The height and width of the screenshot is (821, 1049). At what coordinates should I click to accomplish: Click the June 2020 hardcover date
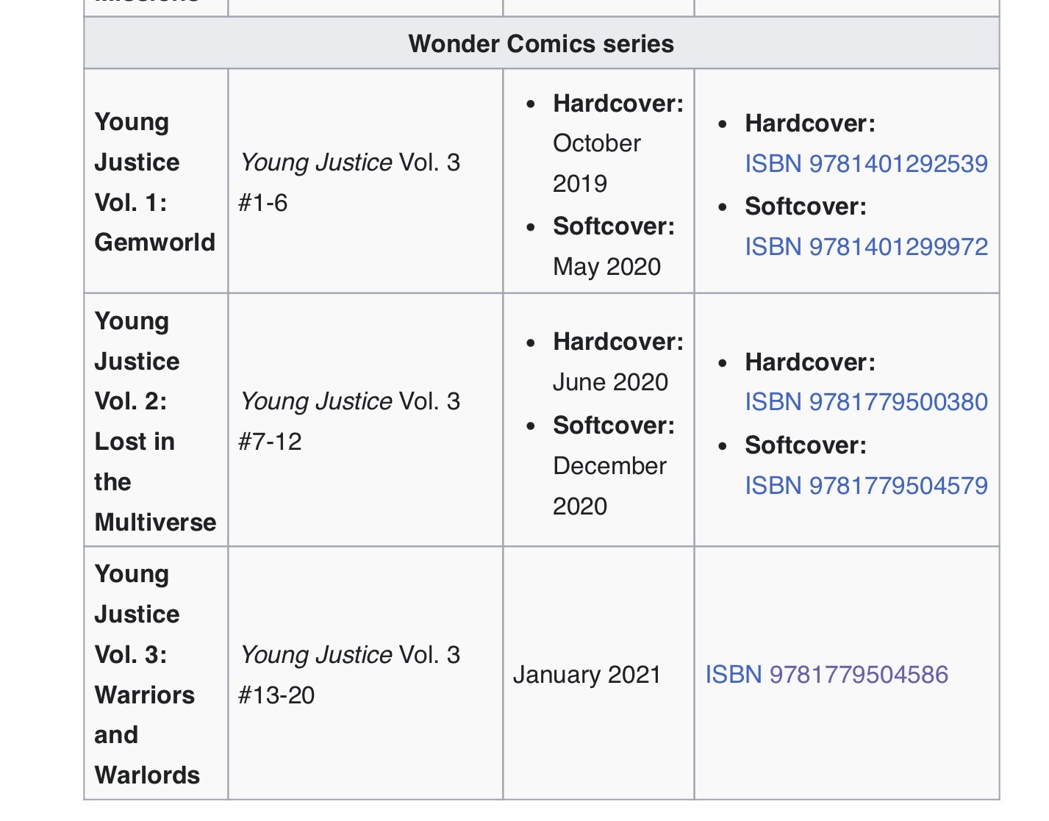click(x=610, y=382)
